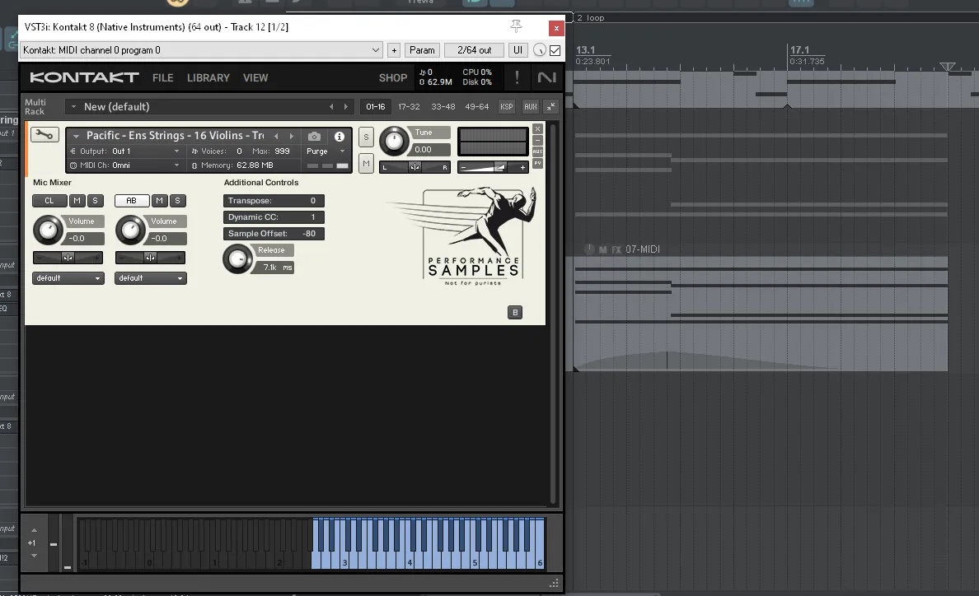Click the CL mic Volume knob

coord(48,230)
